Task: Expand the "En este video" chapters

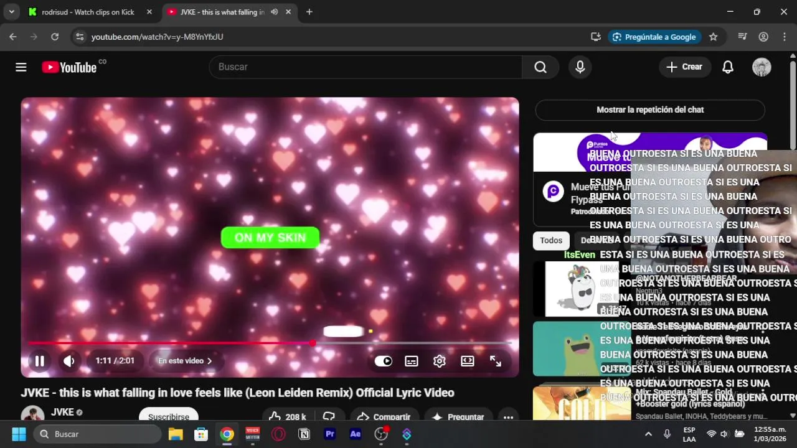Action: coord(185,361)
